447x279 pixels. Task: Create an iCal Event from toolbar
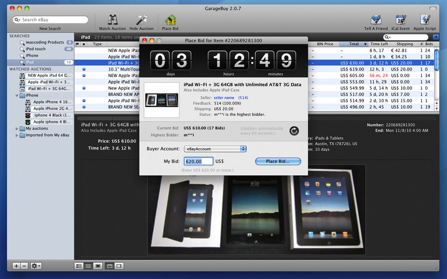(x=400, y=20)
